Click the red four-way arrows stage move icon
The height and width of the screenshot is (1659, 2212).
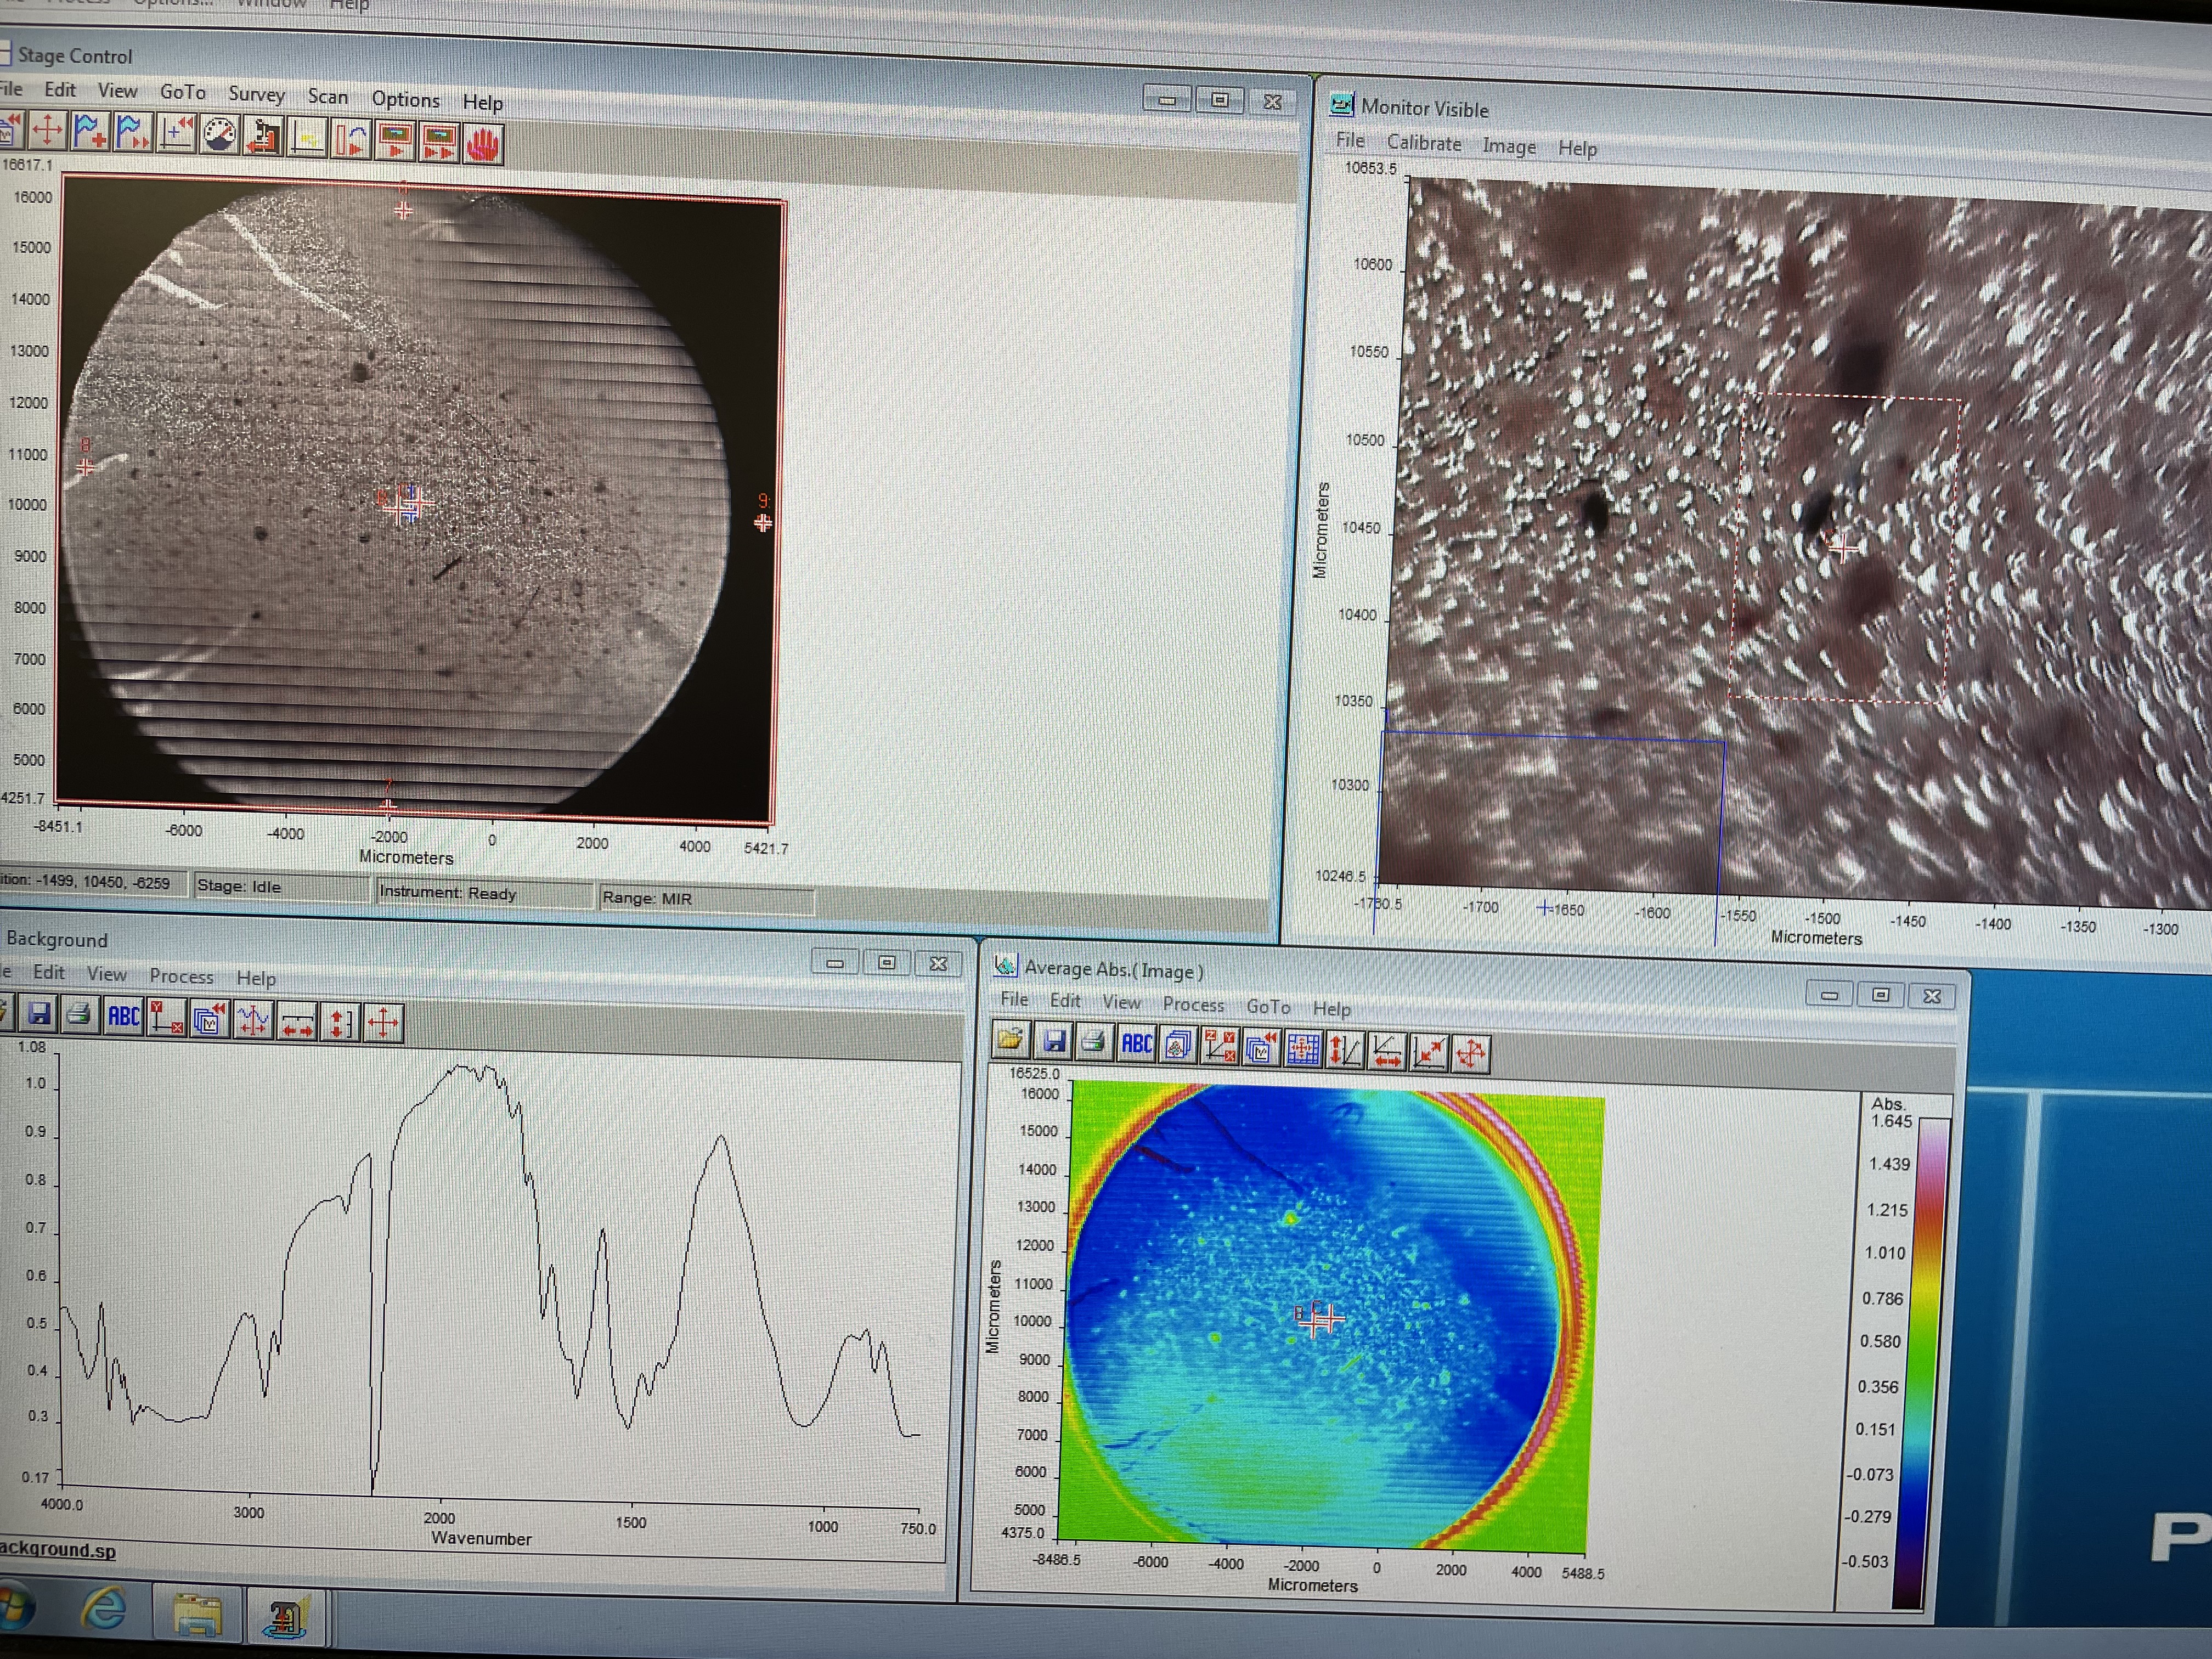tap(47, 129)
